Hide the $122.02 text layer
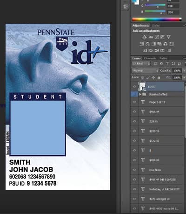Viewport: 186px width, 214px height. point(134,141)
